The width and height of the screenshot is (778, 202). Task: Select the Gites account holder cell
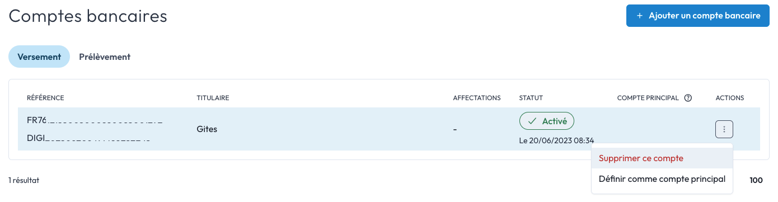207,129
